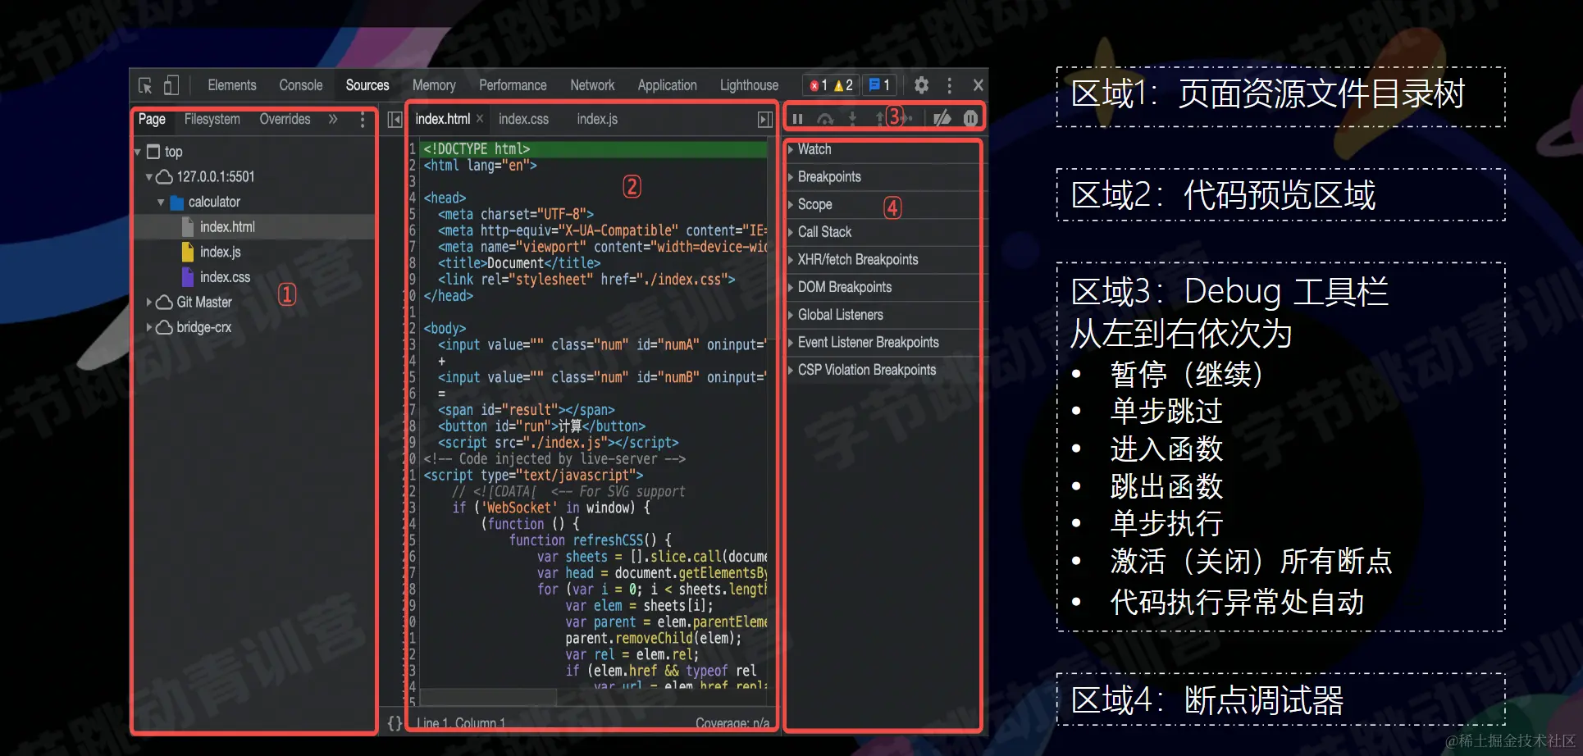Screen dimensions: 1583x756
Task: Click the cloud icon next to 127.0.0.1:5501
Action: pos(164,176)
